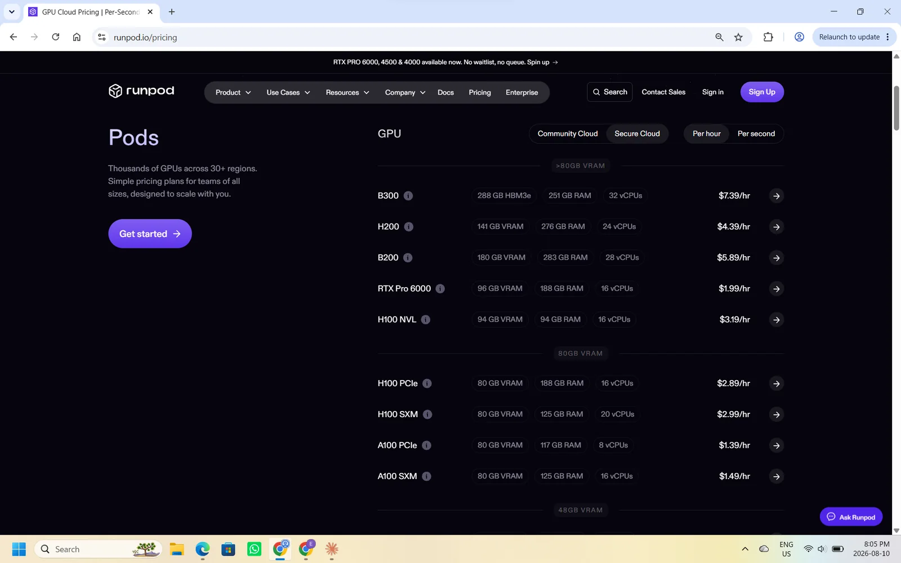Open Chrome profile icon
Viewport: 901px width, 563px height.
(799, 37)
